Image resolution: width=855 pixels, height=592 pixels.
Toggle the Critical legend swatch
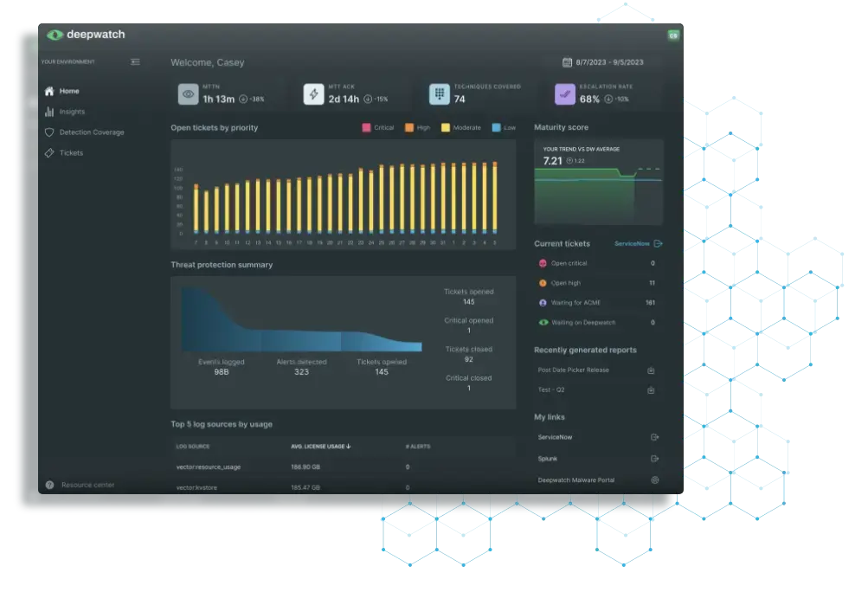coord(366,127)
